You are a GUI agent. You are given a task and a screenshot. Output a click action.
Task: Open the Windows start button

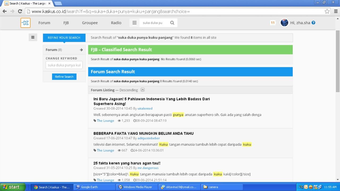tap(13, 187)
